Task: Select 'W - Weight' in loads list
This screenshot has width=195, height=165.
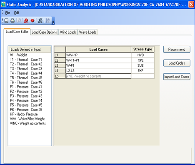Action: coord(18,55)
